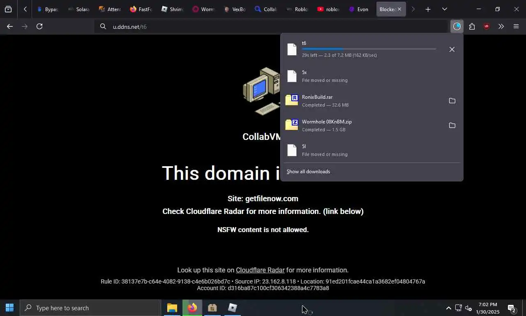Toggle the downloads toolbar button
The height and width of the screenshot is (316, 526).
[457, 26]
